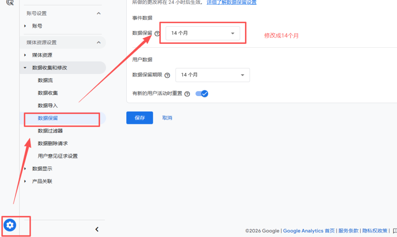Click the 保存 button
The height and width of the screenshot is (237, 397).
(x=140, y=118)
